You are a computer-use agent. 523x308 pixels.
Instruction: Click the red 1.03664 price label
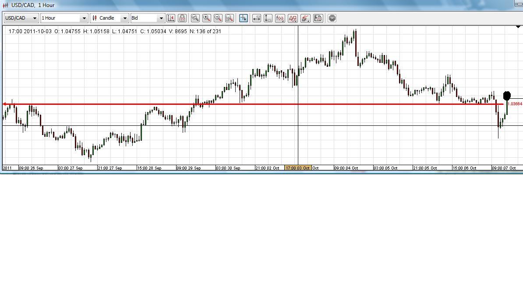point(515,104)
